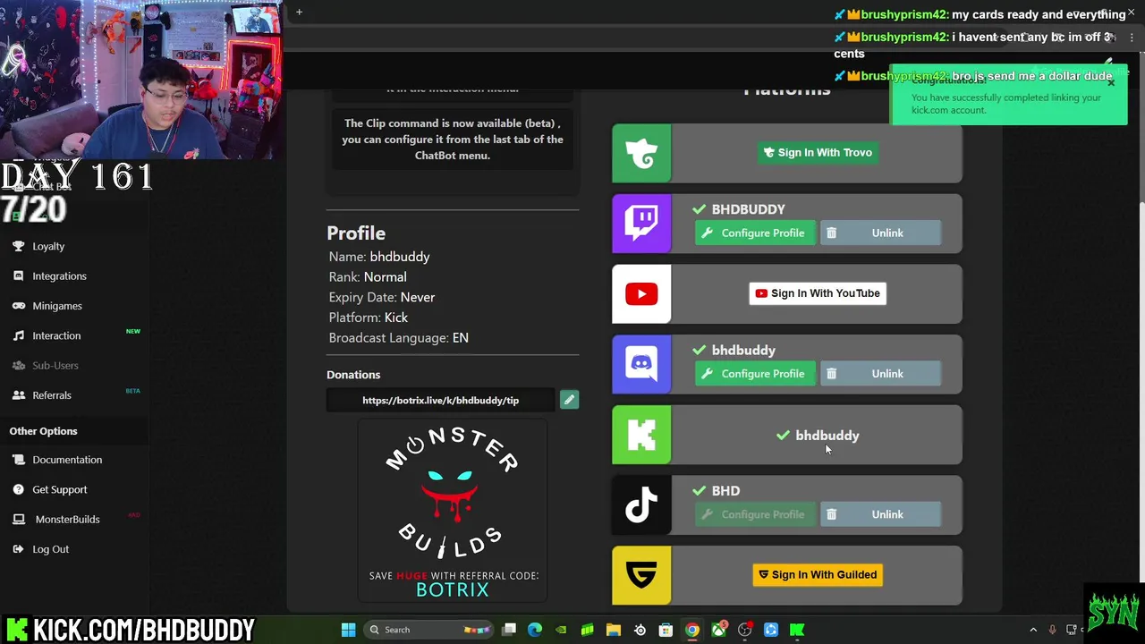1145x644 pixels.
Task: Open the Interaction menu item
Action: click(56, 335)
